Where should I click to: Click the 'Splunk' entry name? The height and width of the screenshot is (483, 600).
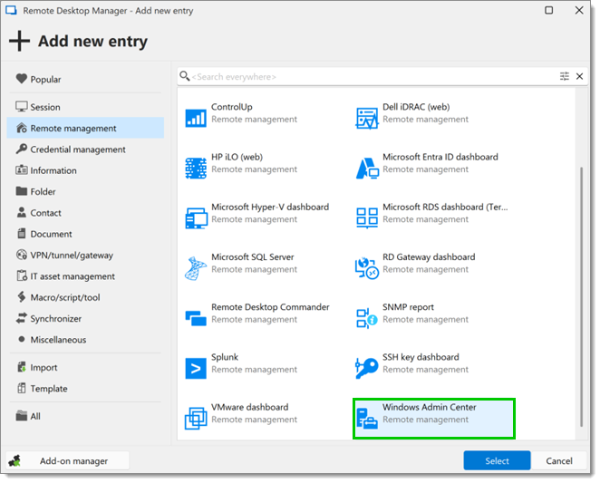click(x=225, y=357)
